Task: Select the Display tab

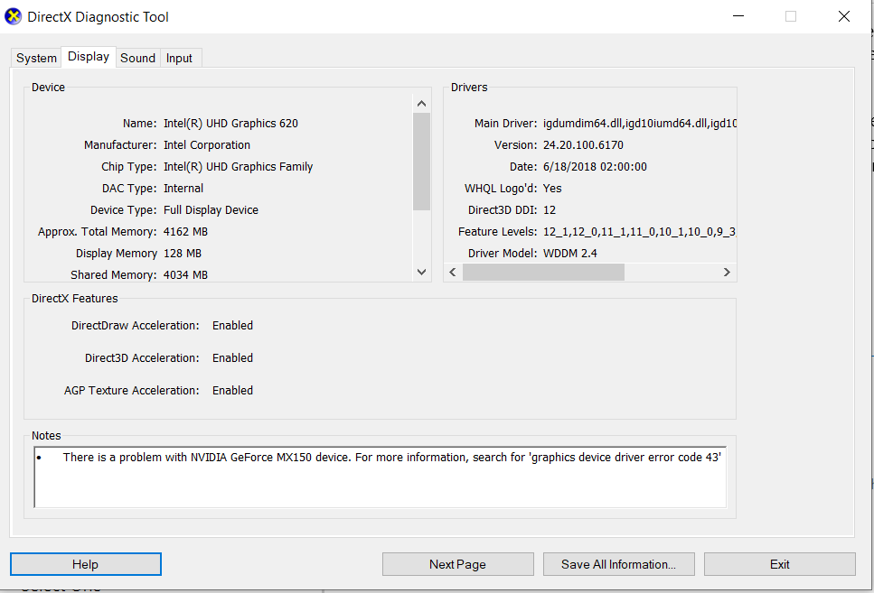Action: pos(89,57)
